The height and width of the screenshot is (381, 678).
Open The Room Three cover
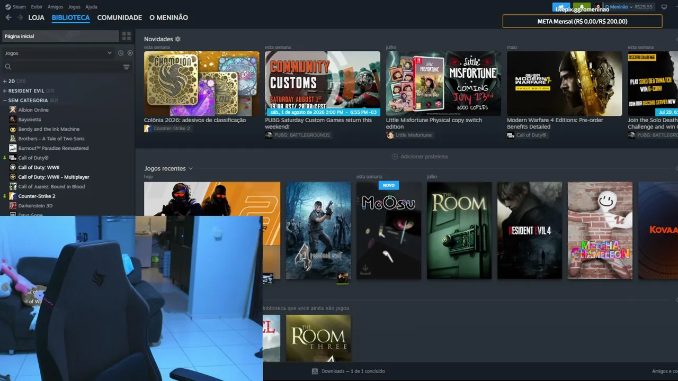pyautogui.click(x=318, y=339)
